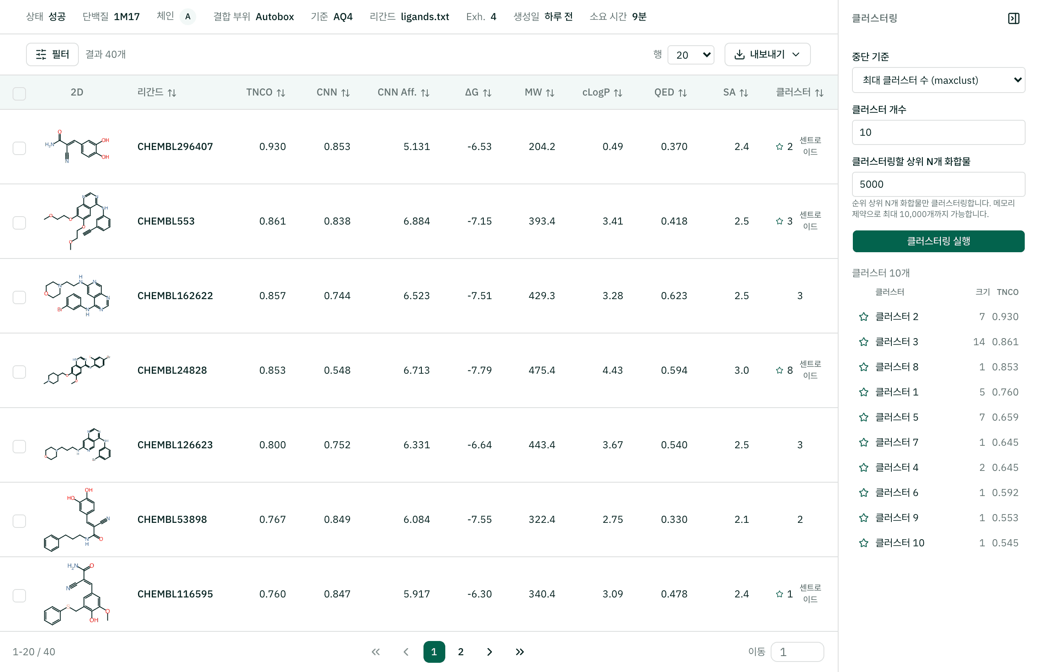Select current page 1 button
Screen dimensions: 1039x672
(434, 652)
